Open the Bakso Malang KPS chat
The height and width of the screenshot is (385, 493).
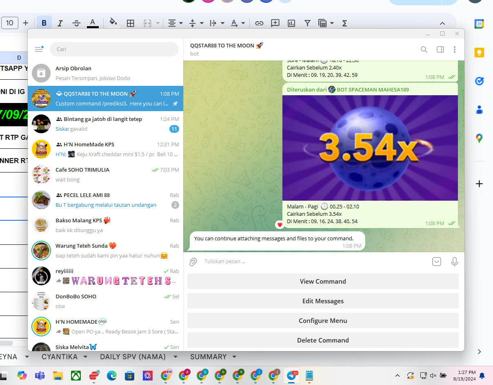[106, 225]
